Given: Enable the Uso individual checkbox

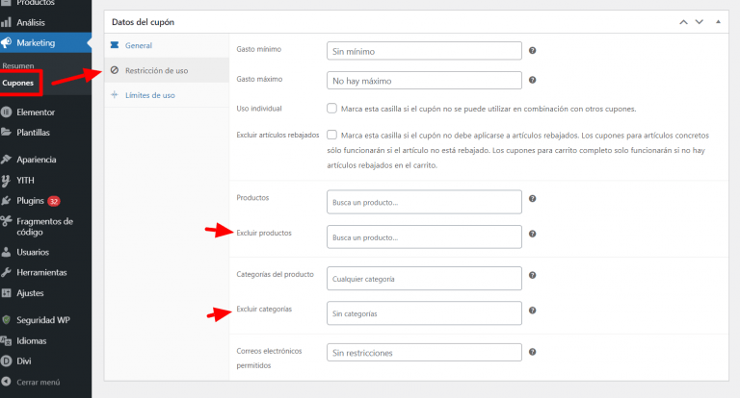Looking at the screenshot, I should (x=331, y=109).
